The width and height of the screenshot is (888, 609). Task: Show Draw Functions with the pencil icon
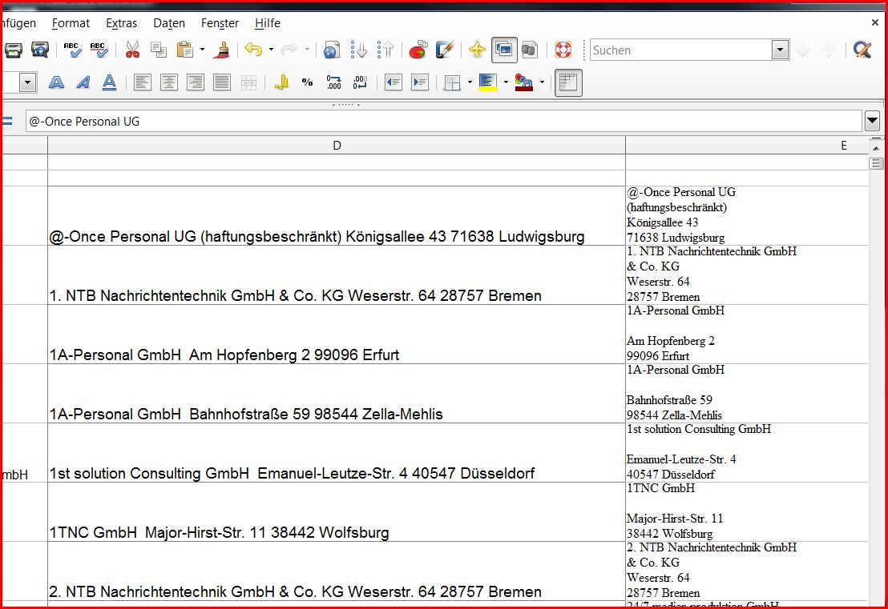445,50
